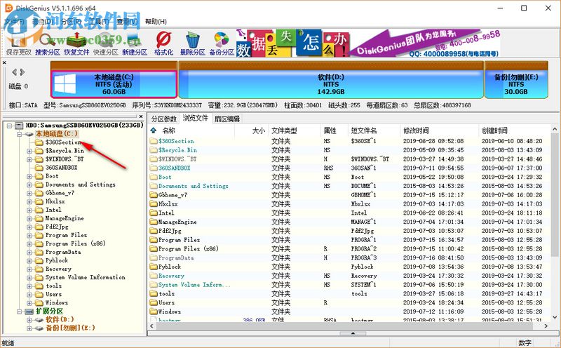The height and width of the screenshot is (348, 561).
Task: Click the 数字 status bar indicator
Action: click(x=525, y=343)
